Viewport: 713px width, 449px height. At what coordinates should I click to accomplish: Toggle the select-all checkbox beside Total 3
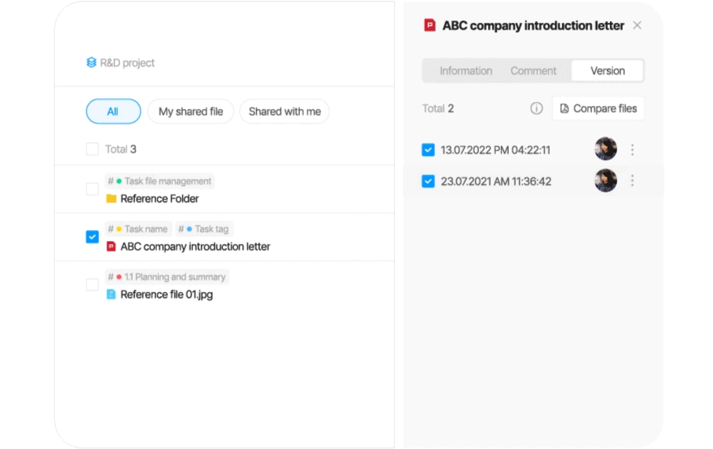(93, 149)
